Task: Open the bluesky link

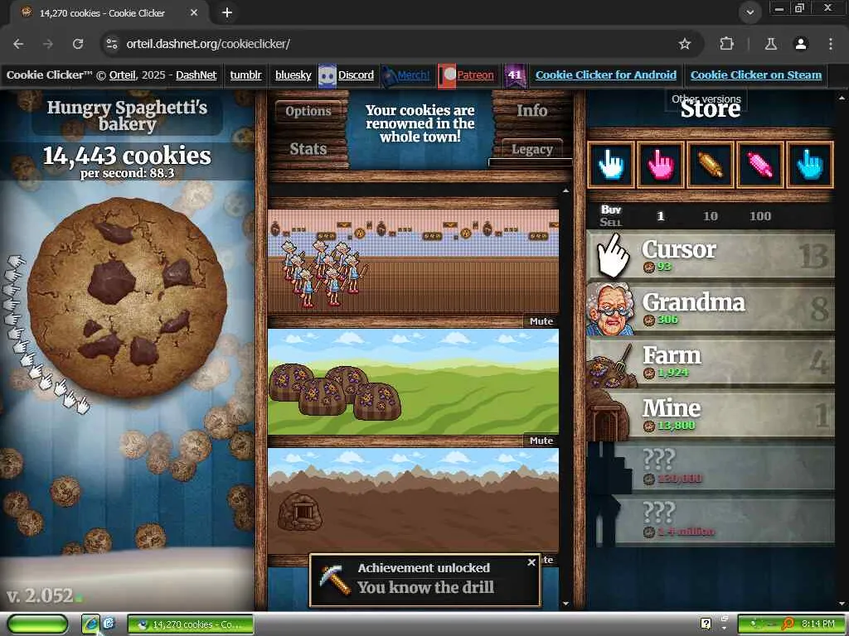Action: click(x=293, y=75)
